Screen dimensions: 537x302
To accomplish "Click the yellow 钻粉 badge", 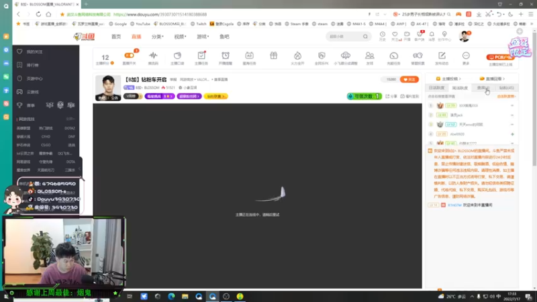I will point(215,96).
